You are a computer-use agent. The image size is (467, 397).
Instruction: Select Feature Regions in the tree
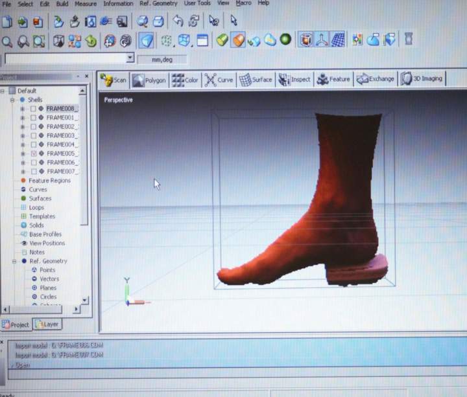coord(49,181)
